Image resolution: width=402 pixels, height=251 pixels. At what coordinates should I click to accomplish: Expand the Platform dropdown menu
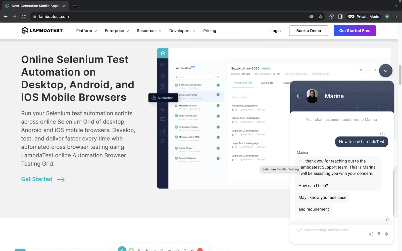coord(86,31)
